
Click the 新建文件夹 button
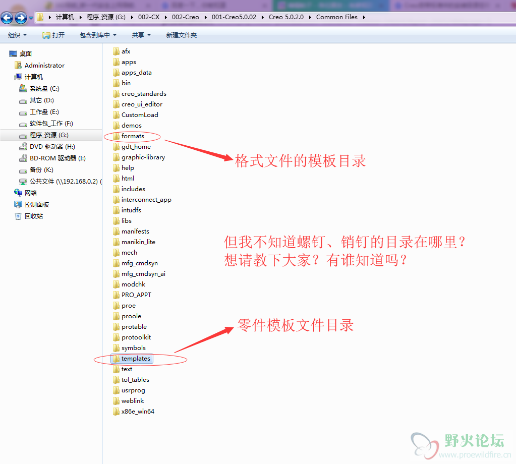point(181,35)
